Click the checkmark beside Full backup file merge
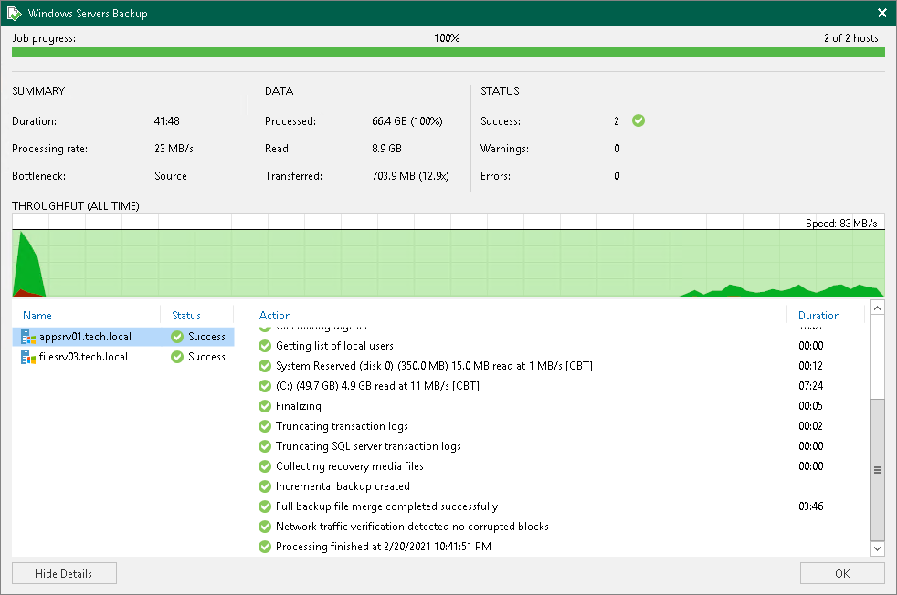 point(264,506)
